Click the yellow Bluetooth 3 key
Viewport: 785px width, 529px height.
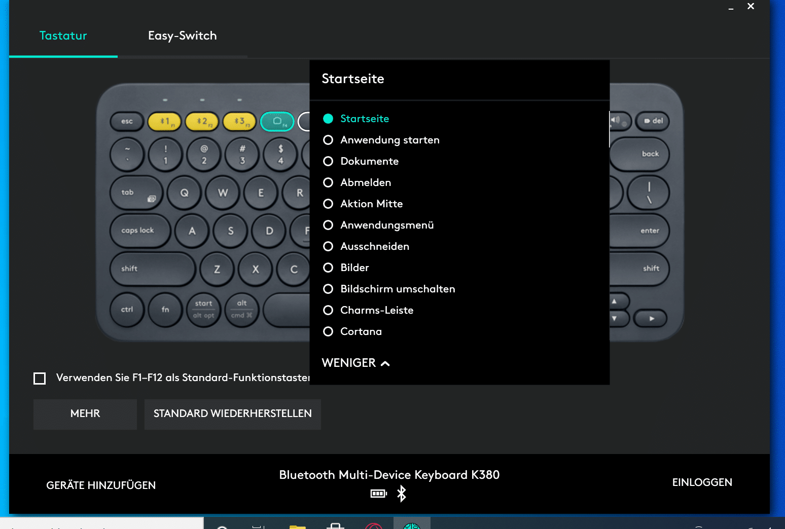239,122
